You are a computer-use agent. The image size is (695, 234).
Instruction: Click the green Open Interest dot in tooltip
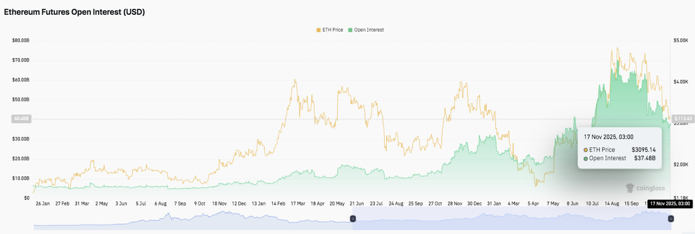click(x=585, y=159)
